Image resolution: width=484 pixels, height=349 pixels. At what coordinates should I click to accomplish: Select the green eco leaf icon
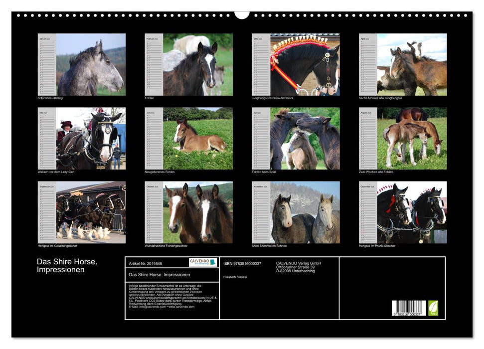(x=434, y=307)
